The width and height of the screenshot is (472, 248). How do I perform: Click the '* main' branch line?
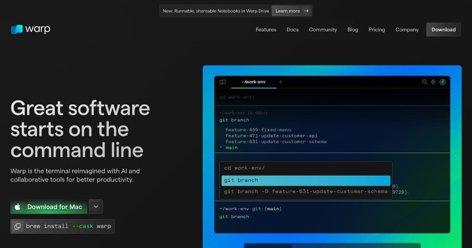pyautogui.click(x=229, y=148)
